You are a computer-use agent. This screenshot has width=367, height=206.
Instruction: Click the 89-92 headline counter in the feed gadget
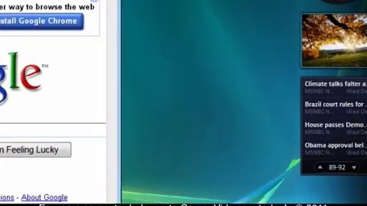tap(337, 168)
